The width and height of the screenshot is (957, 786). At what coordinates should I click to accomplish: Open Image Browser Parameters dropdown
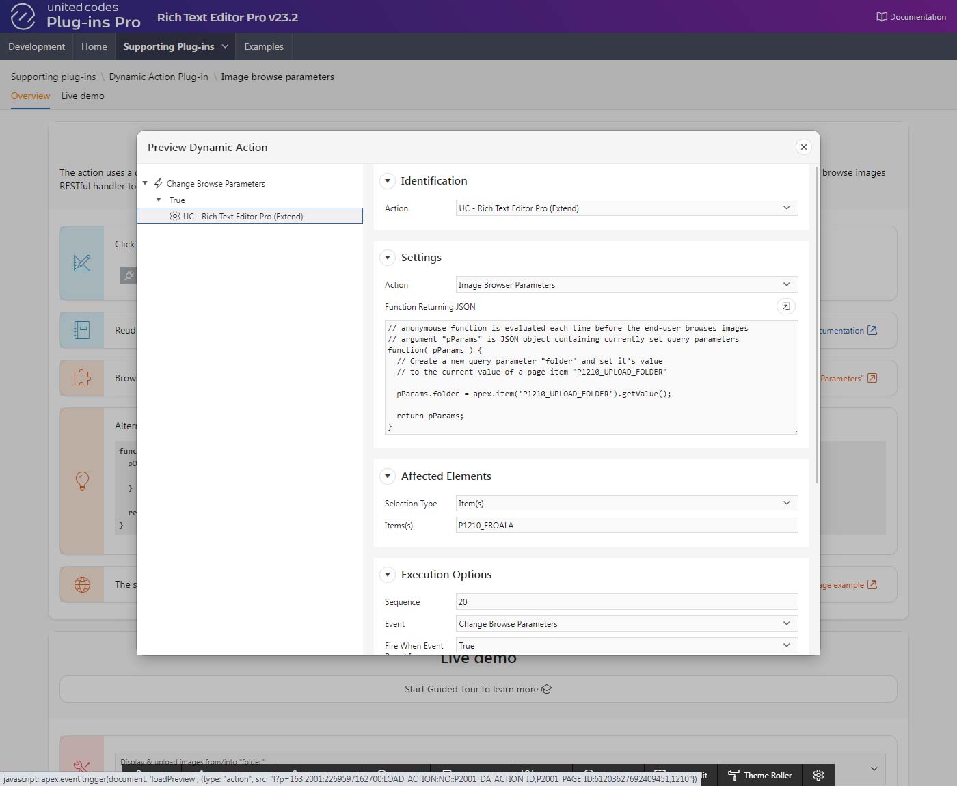[x=627, y=284]
